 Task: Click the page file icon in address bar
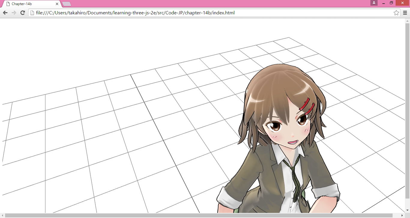[x=32, y=13]
